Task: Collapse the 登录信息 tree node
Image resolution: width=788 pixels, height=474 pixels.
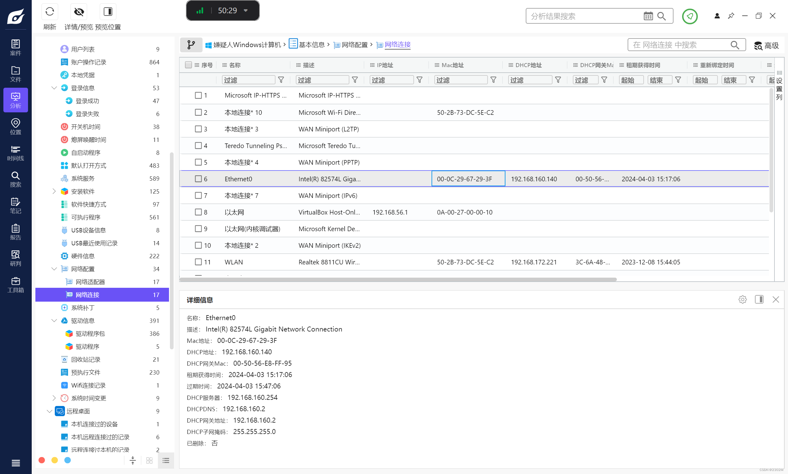Action: click(x=54, y=88)
